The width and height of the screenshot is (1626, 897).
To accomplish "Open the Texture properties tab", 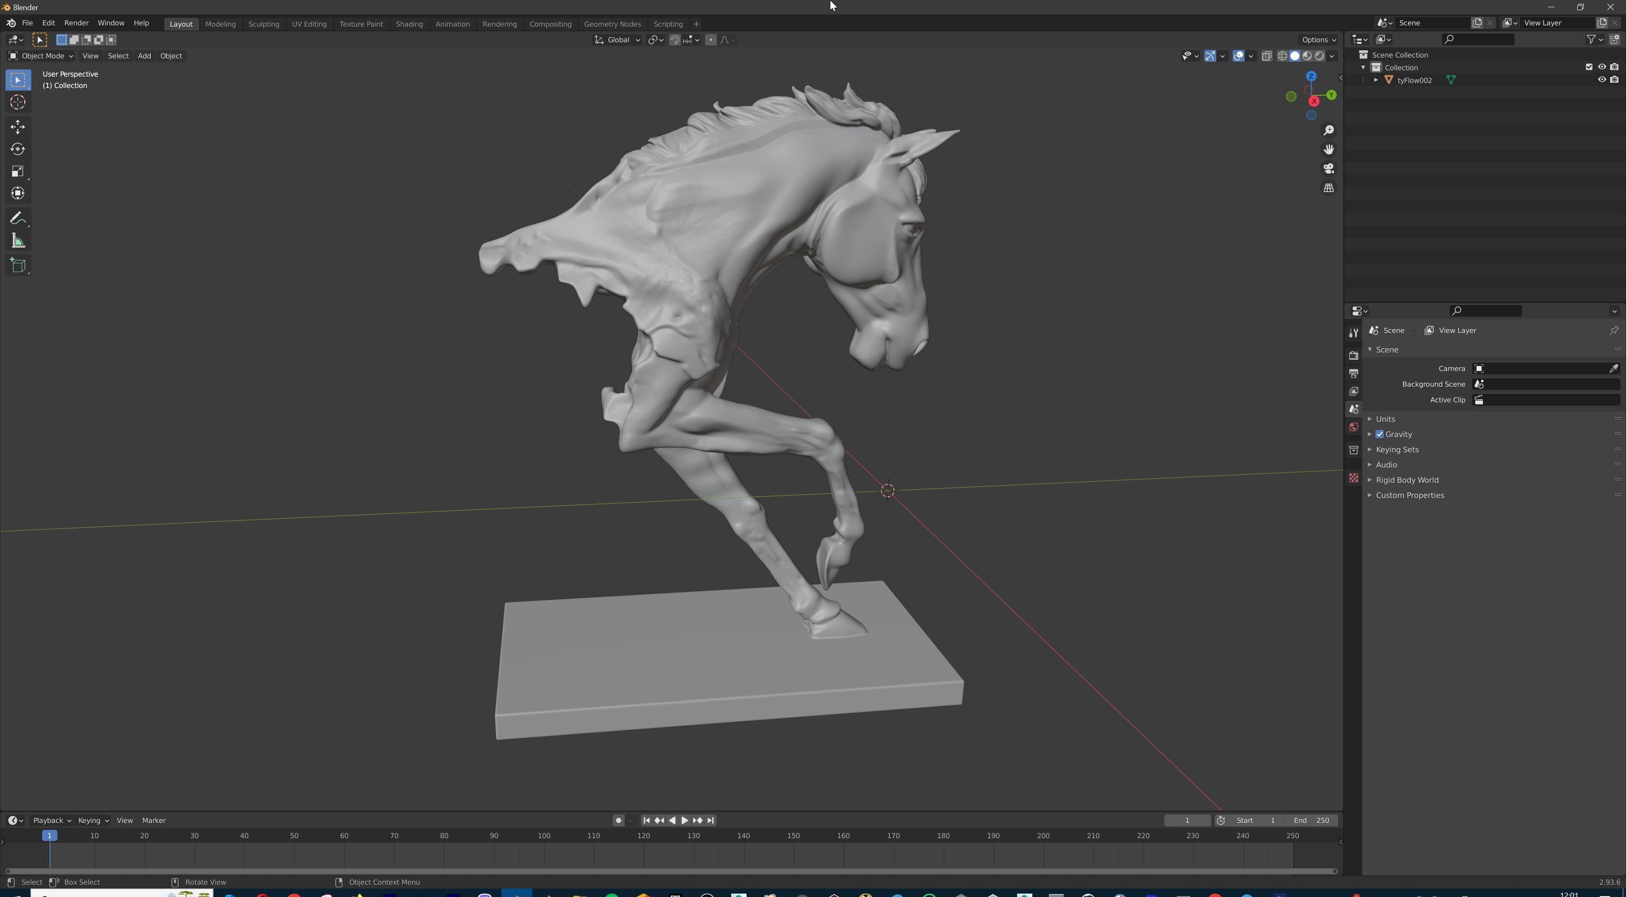I will pos(1353,478).
